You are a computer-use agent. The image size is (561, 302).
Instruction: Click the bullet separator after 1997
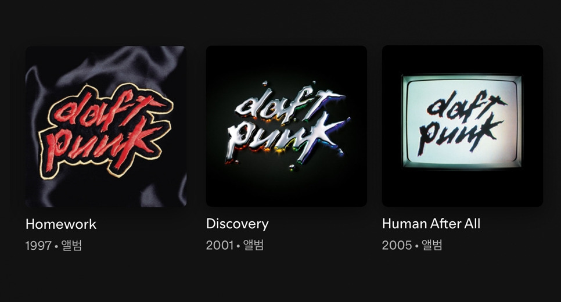[56, 246]
